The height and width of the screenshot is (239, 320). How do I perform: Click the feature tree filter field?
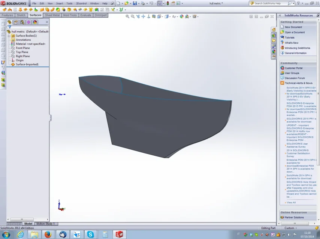coord(28,27)
